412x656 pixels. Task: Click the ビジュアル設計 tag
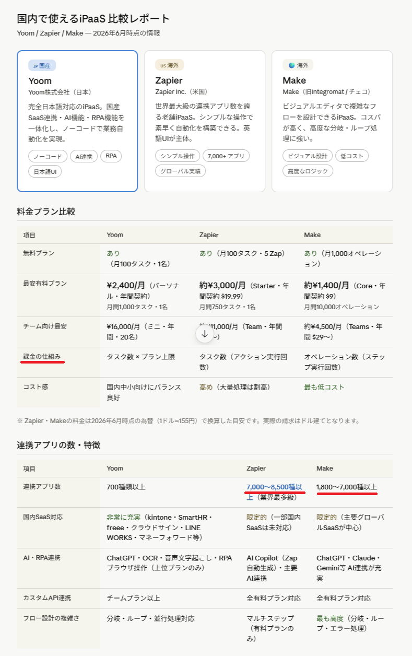click(x=307, y=156)
